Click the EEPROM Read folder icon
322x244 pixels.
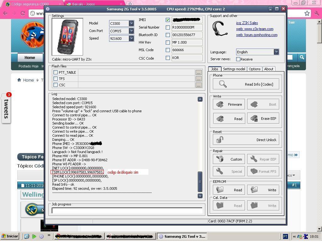(x=220, y=190)
